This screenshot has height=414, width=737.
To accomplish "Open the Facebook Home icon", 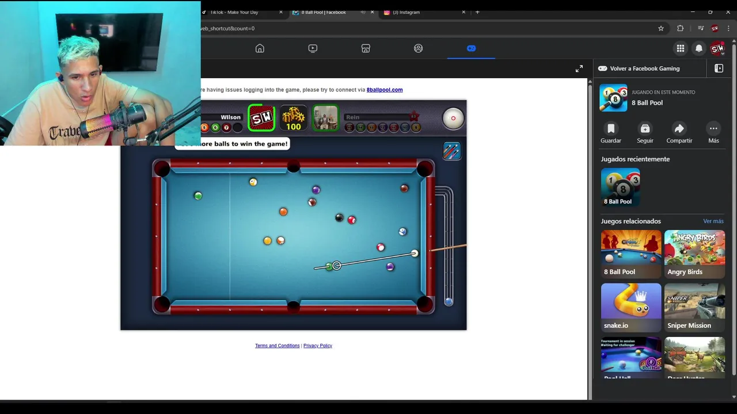I will (x=260, y=48).
